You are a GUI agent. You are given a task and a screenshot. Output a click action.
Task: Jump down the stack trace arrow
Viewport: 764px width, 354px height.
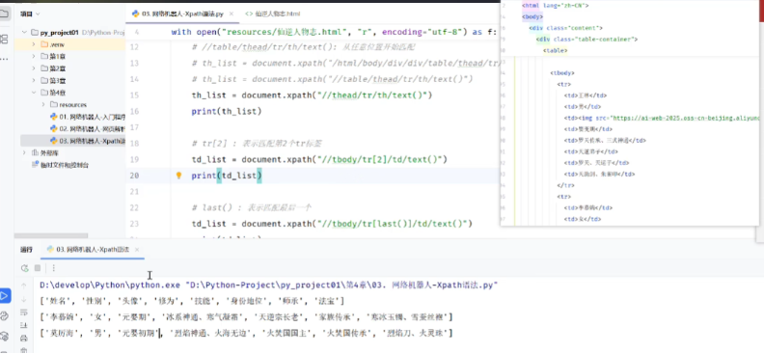coord(24,299)
